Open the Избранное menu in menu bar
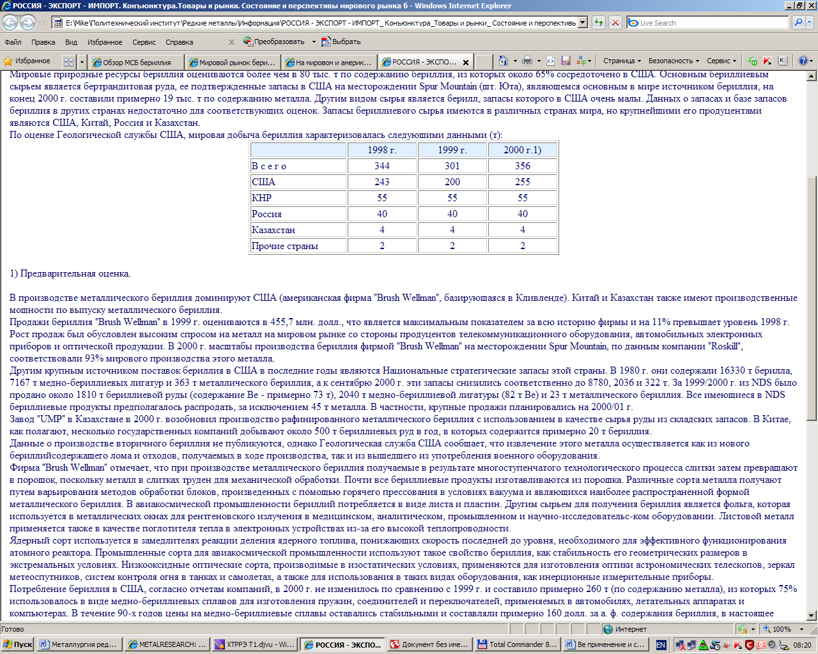Screen dimensions: 818x654 pos(105,42)
